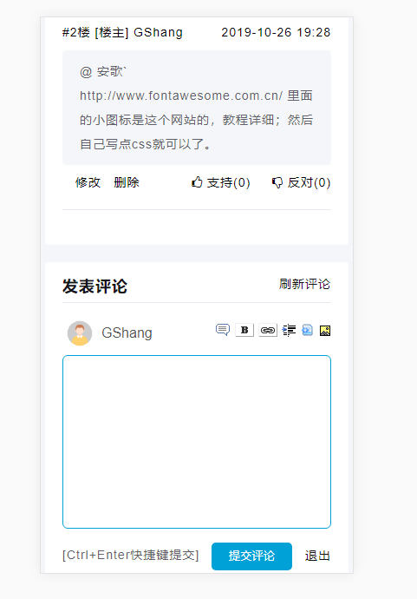Viewport: 417px width, 599px height.
Task: Open the #2楼 floor anchor link
Action: [76, 32]
